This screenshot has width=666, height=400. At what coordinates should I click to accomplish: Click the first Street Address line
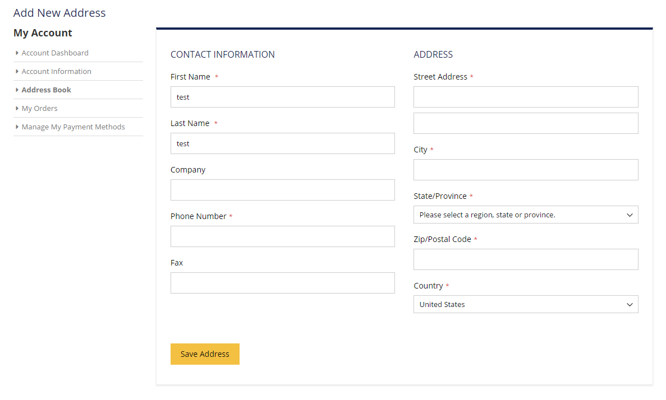click(x=525, y=97)
